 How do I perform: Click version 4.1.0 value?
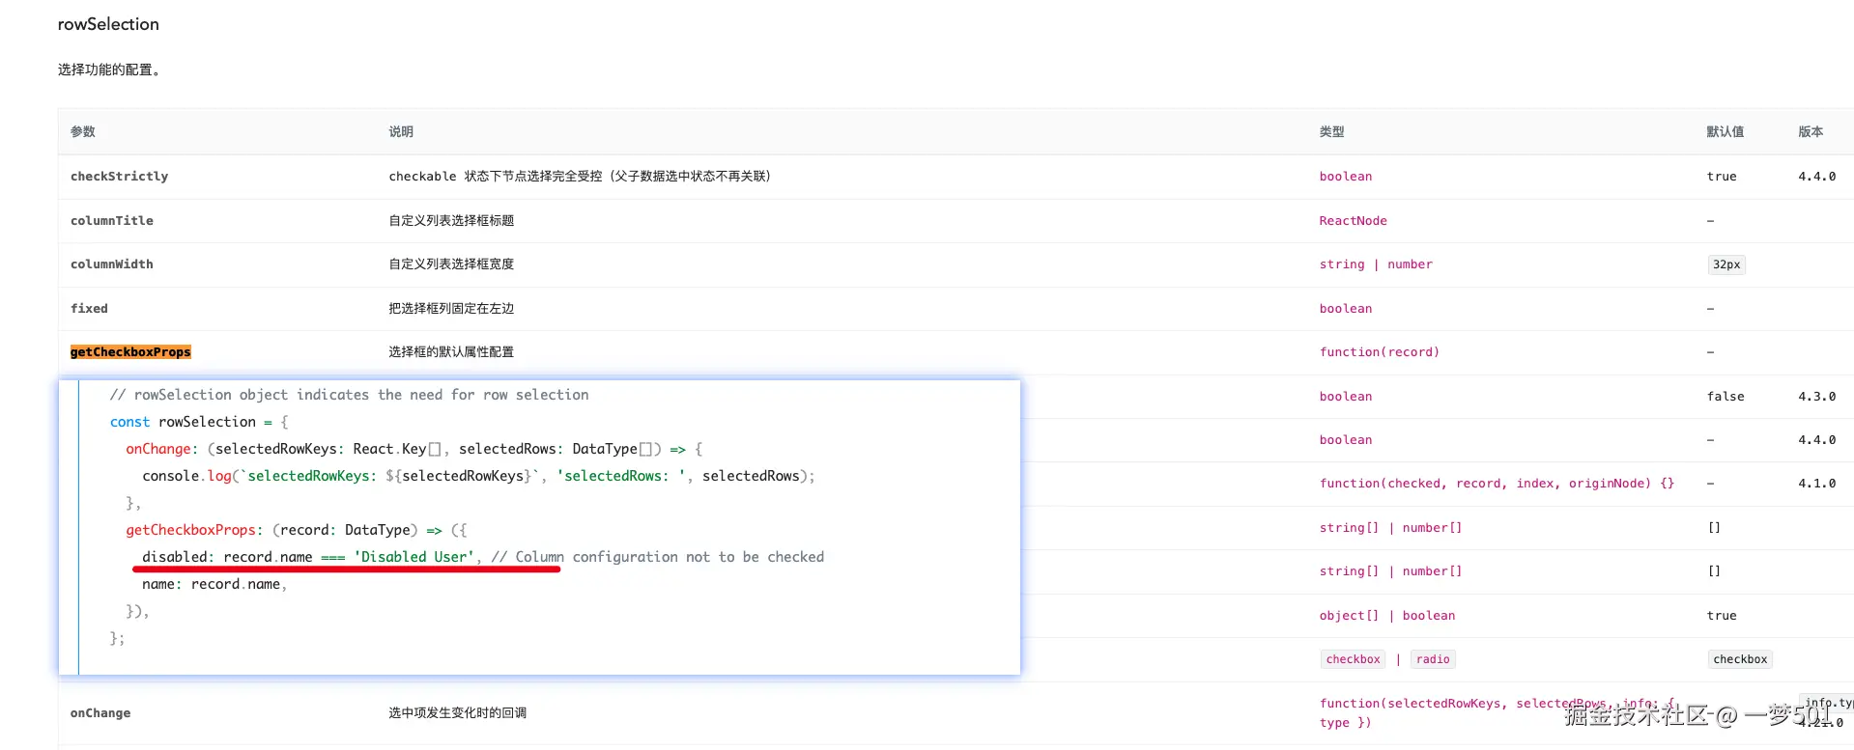pyautogui.click(x=1816, y=484)
